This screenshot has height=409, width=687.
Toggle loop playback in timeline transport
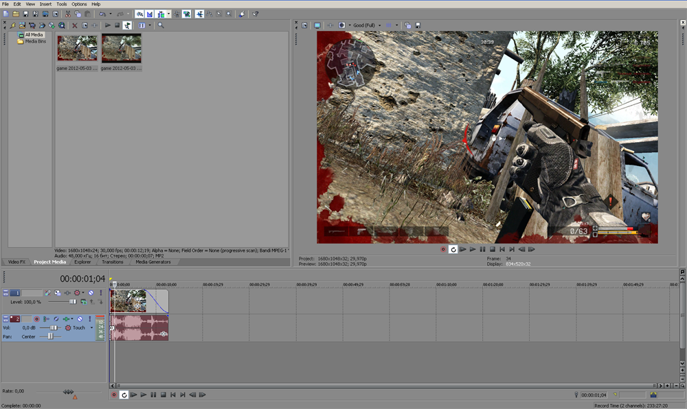click(x=124, y=395)
